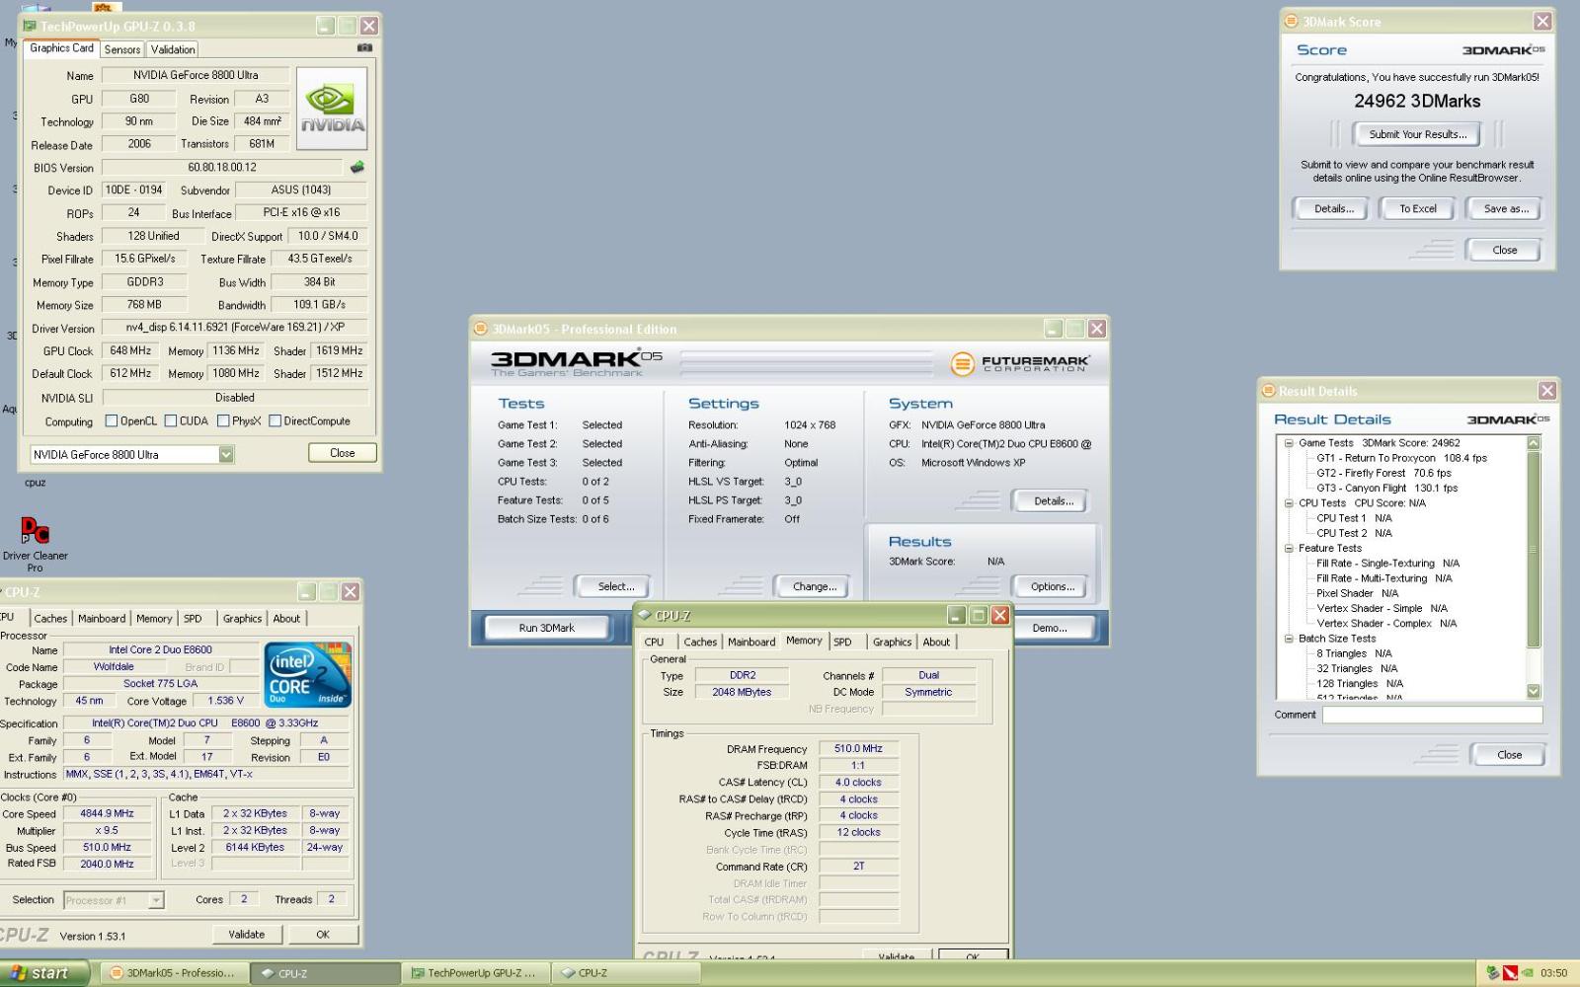Click the TechPowerUp GPU-Z taskbar button

pos(474,973)
